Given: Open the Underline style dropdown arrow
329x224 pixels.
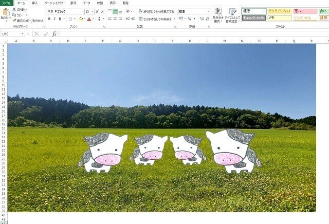Looking at the screenshot, I should click(x=64, y=19).
